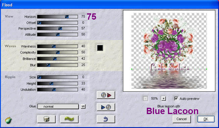The height and width of the screenshot is (128, 219).
Task: Adjust the Brilliance slider
Action: click(x=57, y=58)
